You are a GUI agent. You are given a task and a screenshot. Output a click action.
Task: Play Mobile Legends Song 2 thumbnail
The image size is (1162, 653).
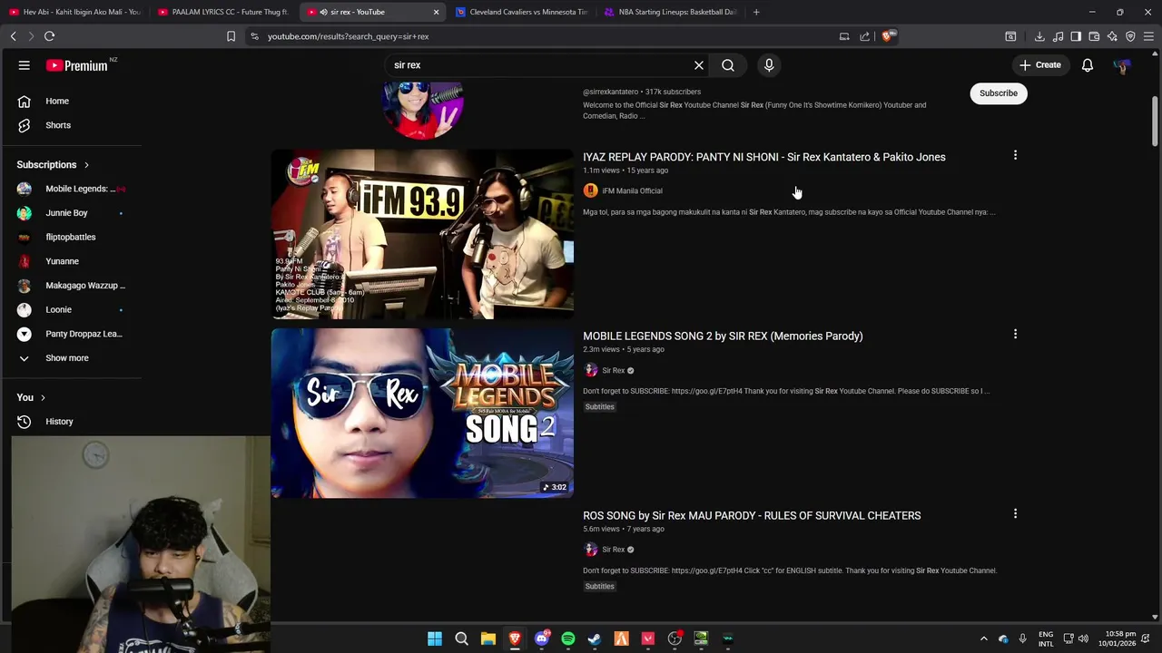click(422, 413)
